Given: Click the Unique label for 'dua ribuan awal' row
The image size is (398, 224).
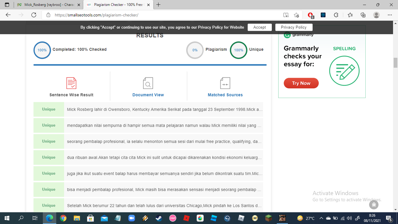Looking at the screenshot, I should point(49,157).
